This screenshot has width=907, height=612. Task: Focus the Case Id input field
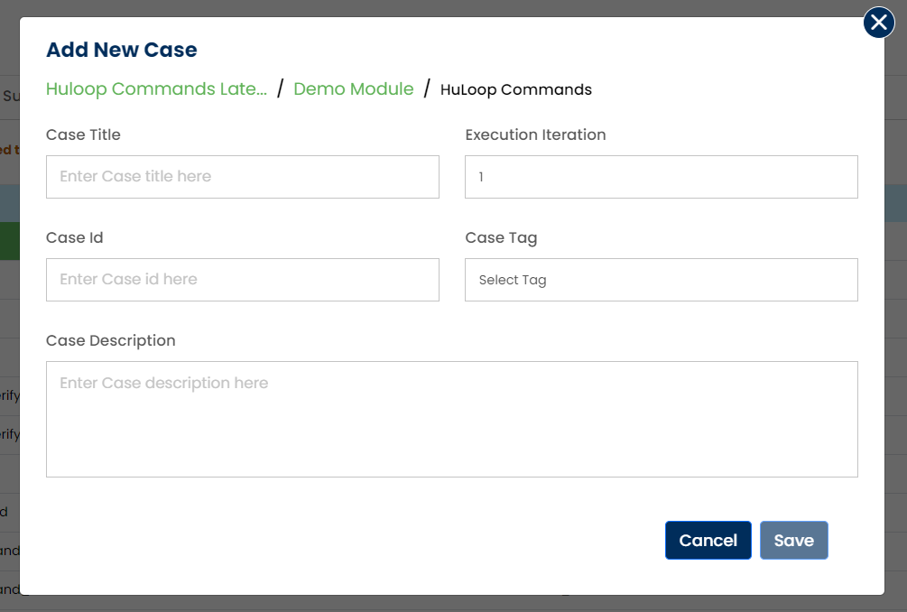pos(243,280)
